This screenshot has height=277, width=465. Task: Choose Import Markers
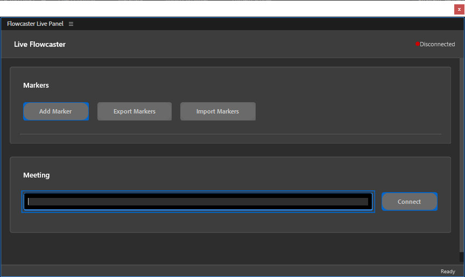[217, 111]
